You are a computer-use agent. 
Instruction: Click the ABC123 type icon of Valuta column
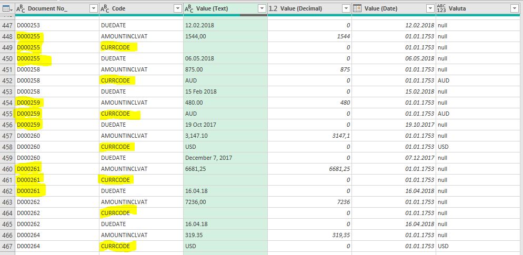(x=441, y=8)
